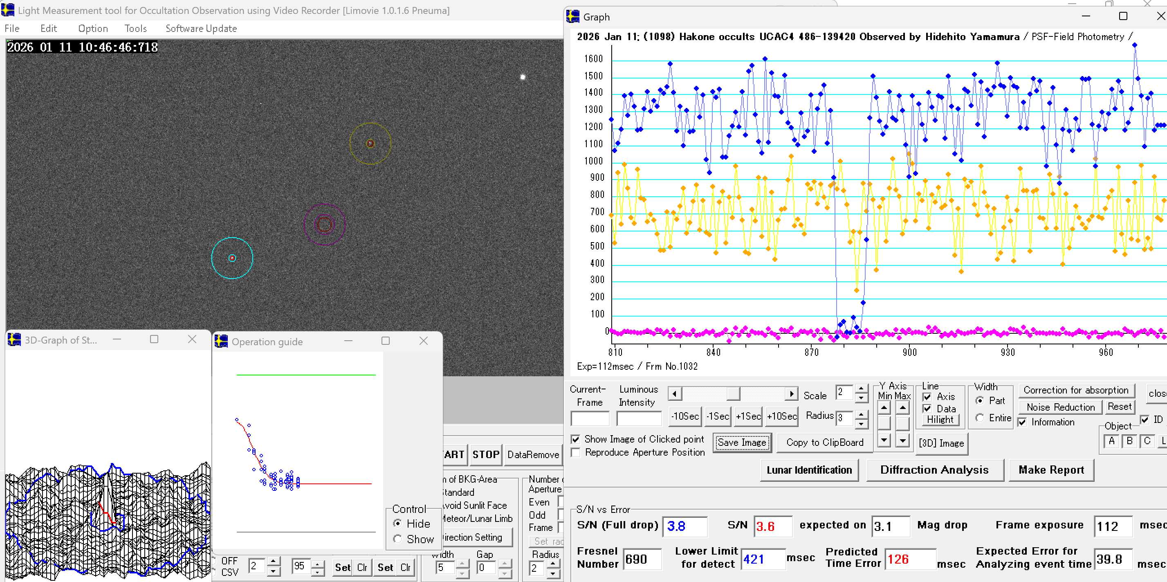Toggle Object B button
Screen dimensions: 1167x582
(x=1129, y=441)
